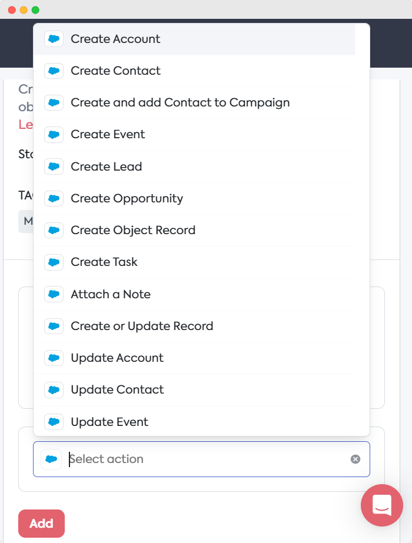This screenshot has height=543, width=412.
Task: Open the Select action dropdown
Action: tap(177, 459)
